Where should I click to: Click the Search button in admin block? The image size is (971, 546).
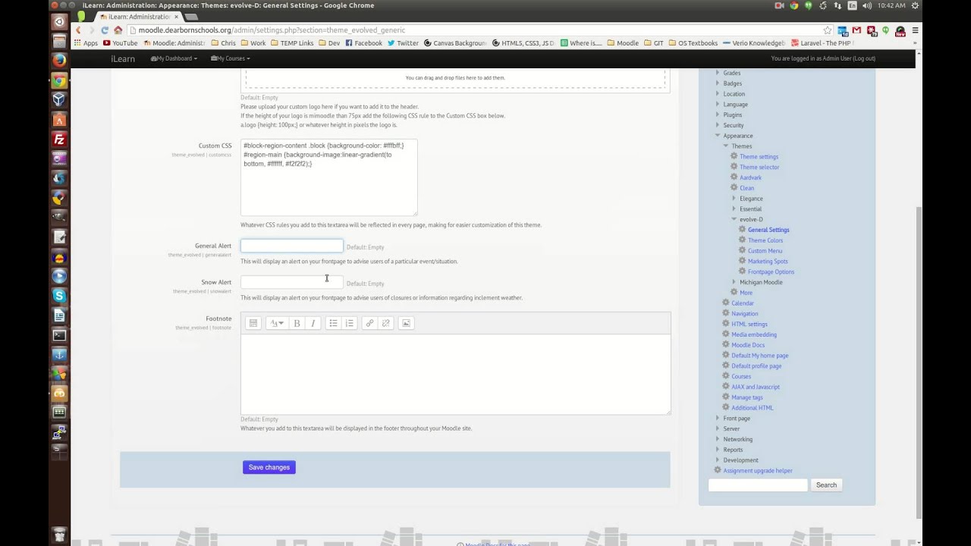pos(826,485)
